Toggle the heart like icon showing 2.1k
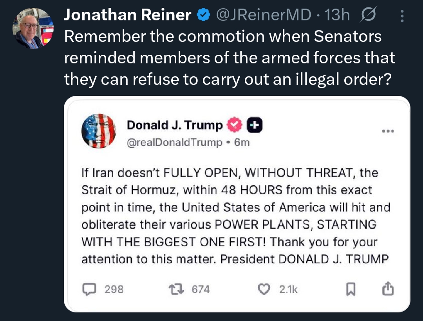This screenshot has width=423, height=321. (265, 289)
